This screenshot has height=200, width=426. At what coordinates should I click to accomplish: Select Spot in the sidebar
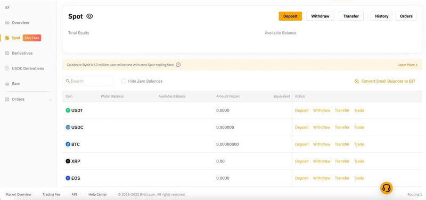click(16, 38)
